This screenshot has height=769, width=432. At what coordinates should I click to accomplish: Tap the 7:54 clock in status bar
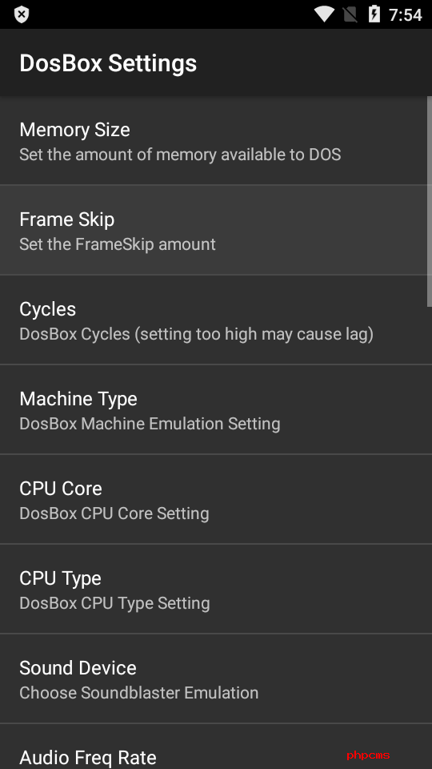click(406, 14)
